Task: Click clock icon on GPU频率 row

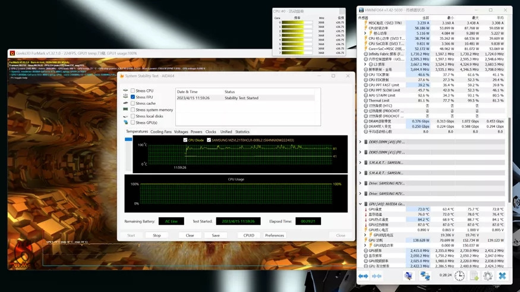Action: coord(366,251)
